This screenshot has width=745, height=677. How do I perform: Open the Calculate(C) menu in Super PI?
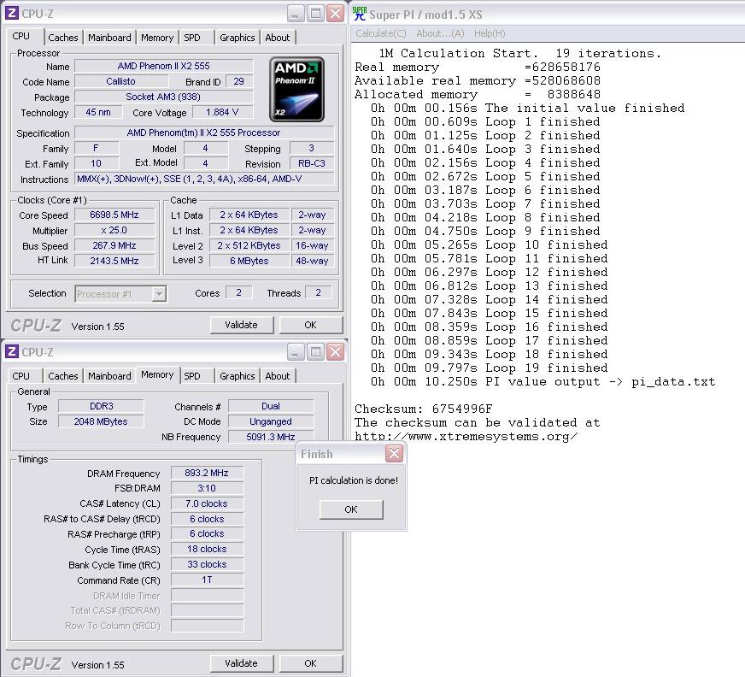[x=380, y=33]
